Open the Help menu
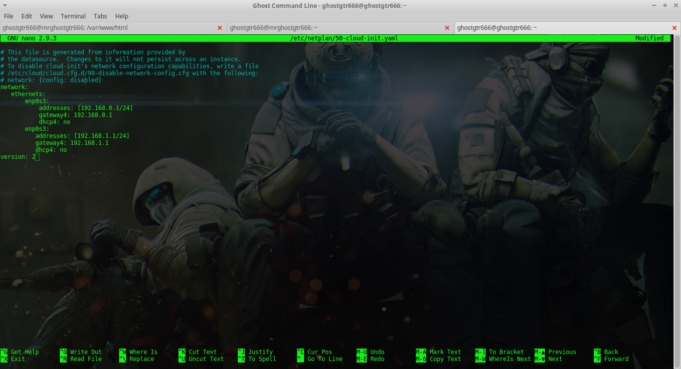Screen dimensions: 681x369 click(x=121, y=16)
